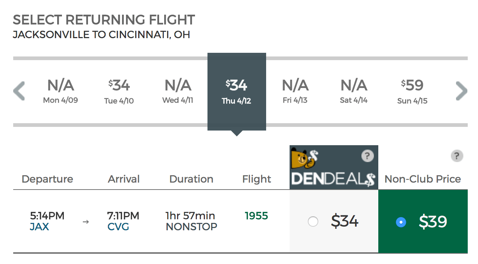Image resolution: width=478 pixels, height=264 pixels.
Task: Navigate to later dates with right chevron
Action: pos(461,91)
